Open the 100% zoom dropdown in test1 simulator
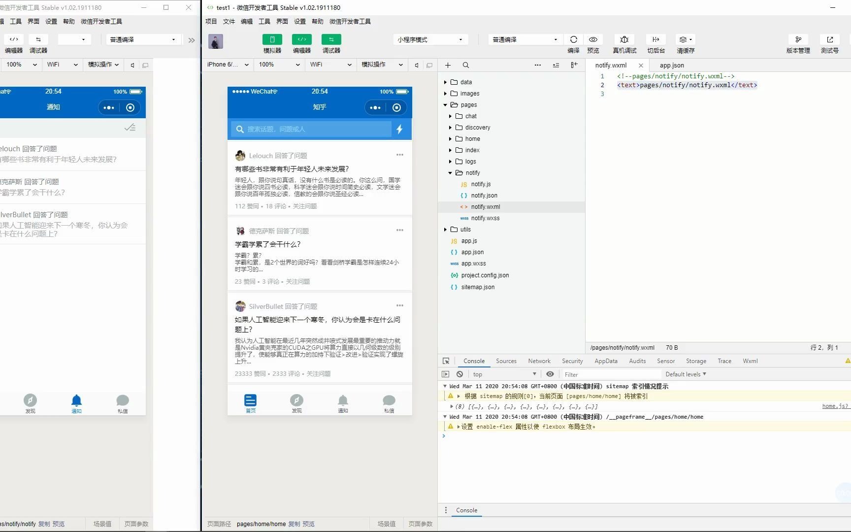Screen dimensions: 851x532 click(x=279, y=65)
